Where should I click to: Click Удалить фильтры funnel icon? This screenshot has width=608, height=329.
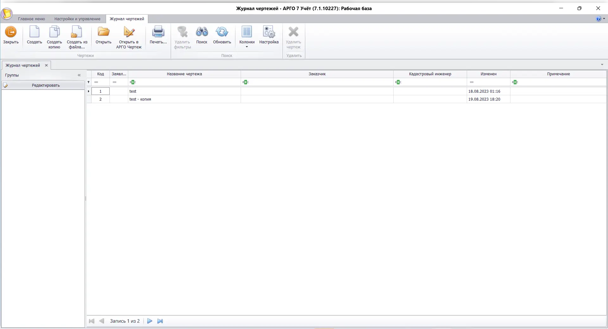tap(182, 37)
